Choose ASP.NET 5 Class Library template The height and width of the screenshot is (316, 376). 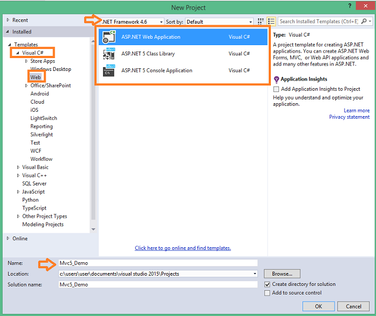(183, 54)
